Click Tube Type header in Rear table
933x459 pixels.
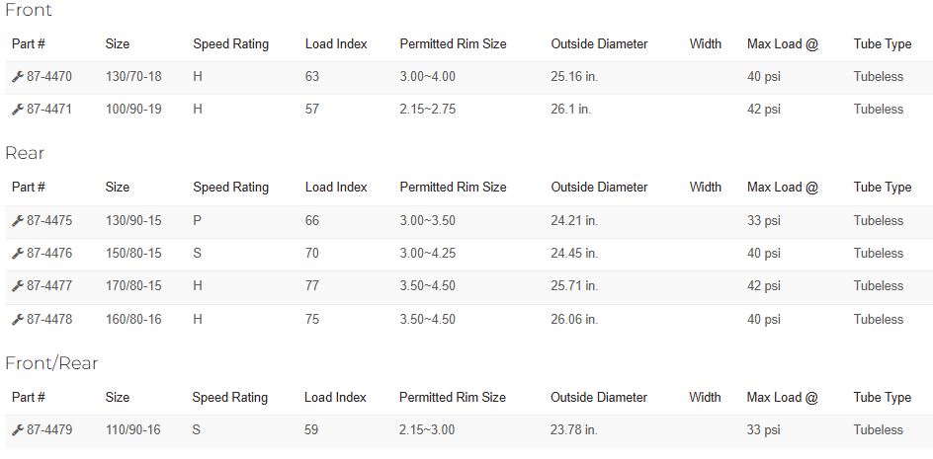tap(883, 188)
